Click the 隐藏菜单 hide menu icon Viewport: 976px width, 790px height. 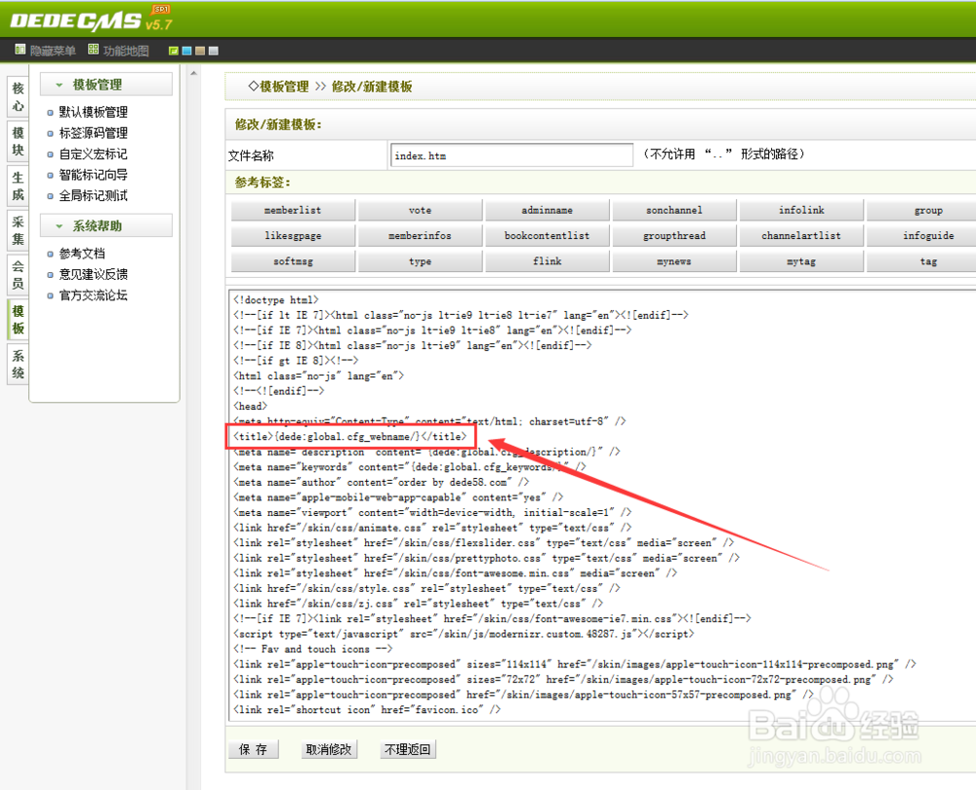coord(20,50)
